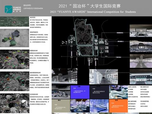Open the urban landscape map with teal patches
The height and width of the screenshot is (114, 152).
pyautogui.click(x=15, y=81)
